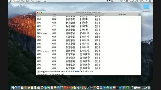Open the blue folder on the desktop
This screenshot has width=161, height=90.
pos(146,7)
